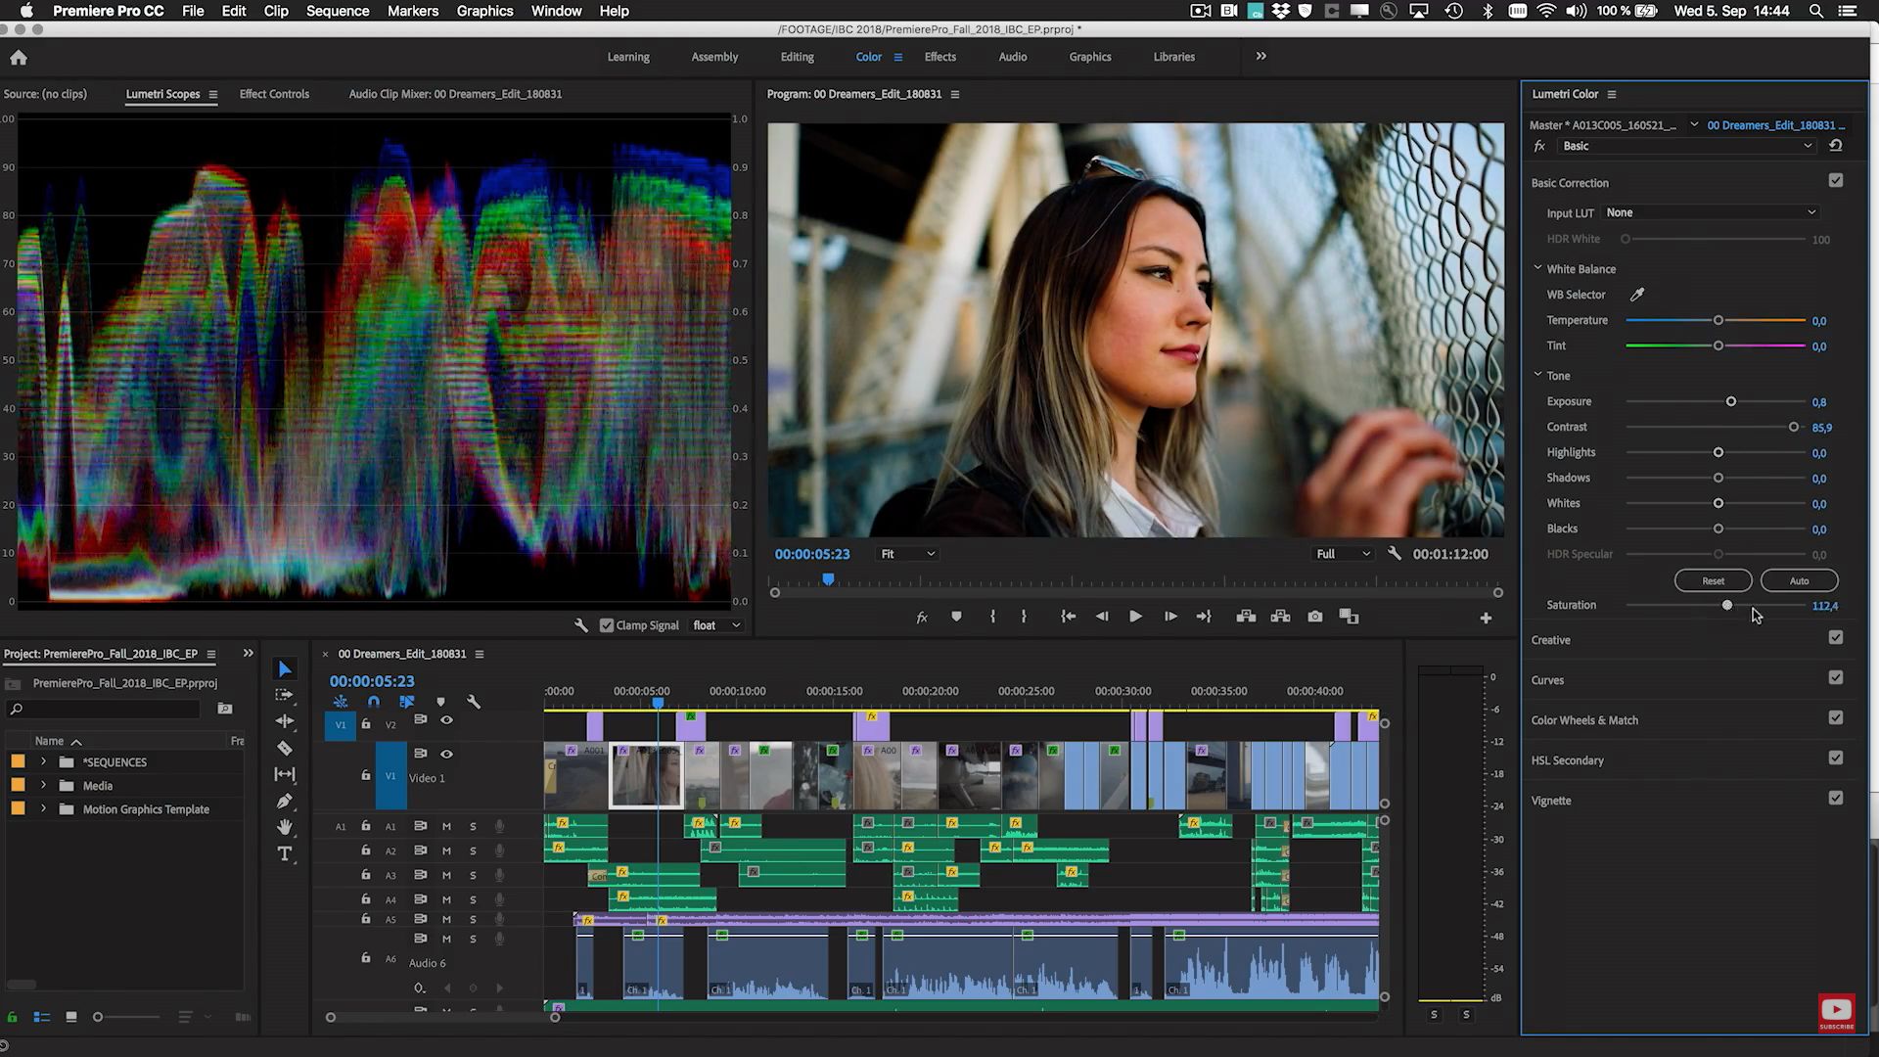This screenshot has height=1057, width=1879.
Task: Select the Razor tool in toolbar
Action: [285, 749]
